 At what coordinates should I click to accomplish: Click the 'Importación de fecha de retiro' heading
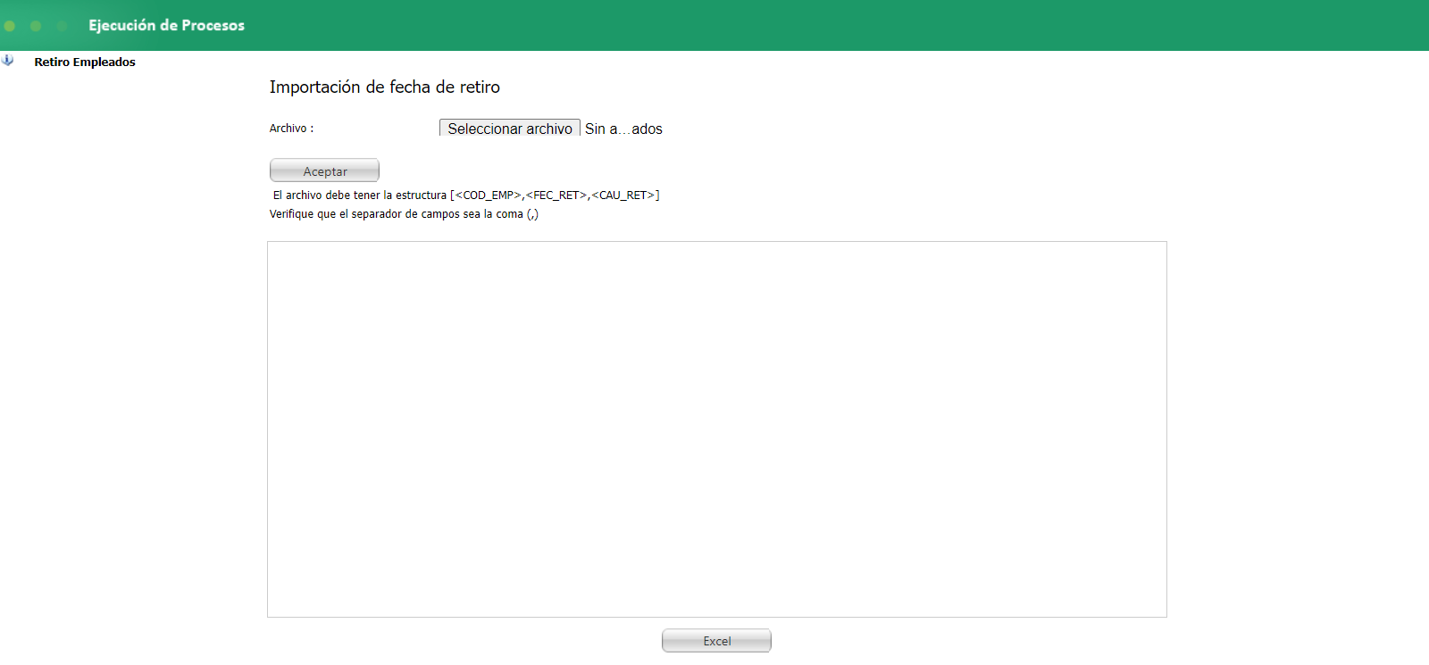pyautogui.click(x=385, y=87)
